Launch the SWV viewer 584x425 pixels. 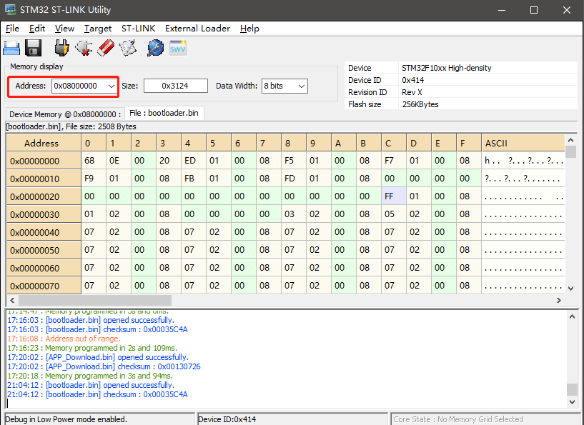coord(177,47)
